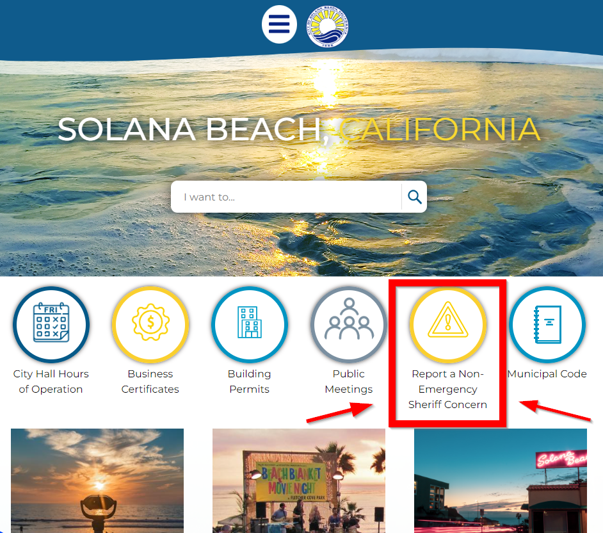603x533 pixels.
Task: Click the 'SOLANA BEACH, CALIFORNIA' hero heading
Action: (299, 129)
